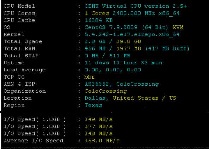Select the '39.0 GB' total space value
The width and height of the screenshot is (209, 149).
[x=129, y=41]
